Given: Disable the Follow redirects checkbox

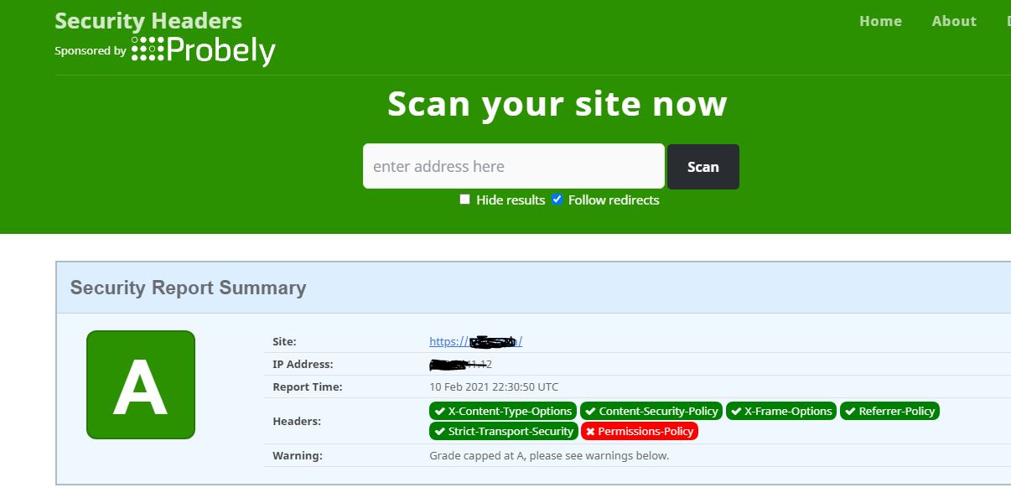Looking at the screenshot, I should pyautogui.click(x=557, y=199).
